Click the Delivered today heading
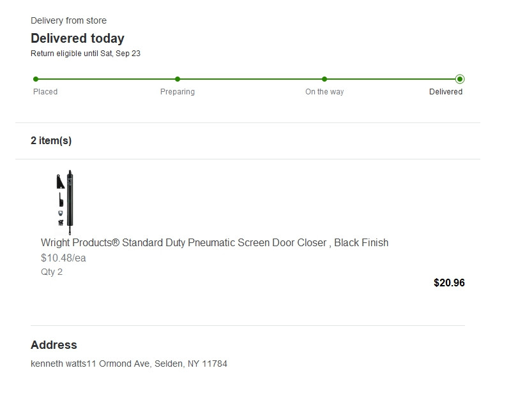The image size is (511, 412). 77,38
